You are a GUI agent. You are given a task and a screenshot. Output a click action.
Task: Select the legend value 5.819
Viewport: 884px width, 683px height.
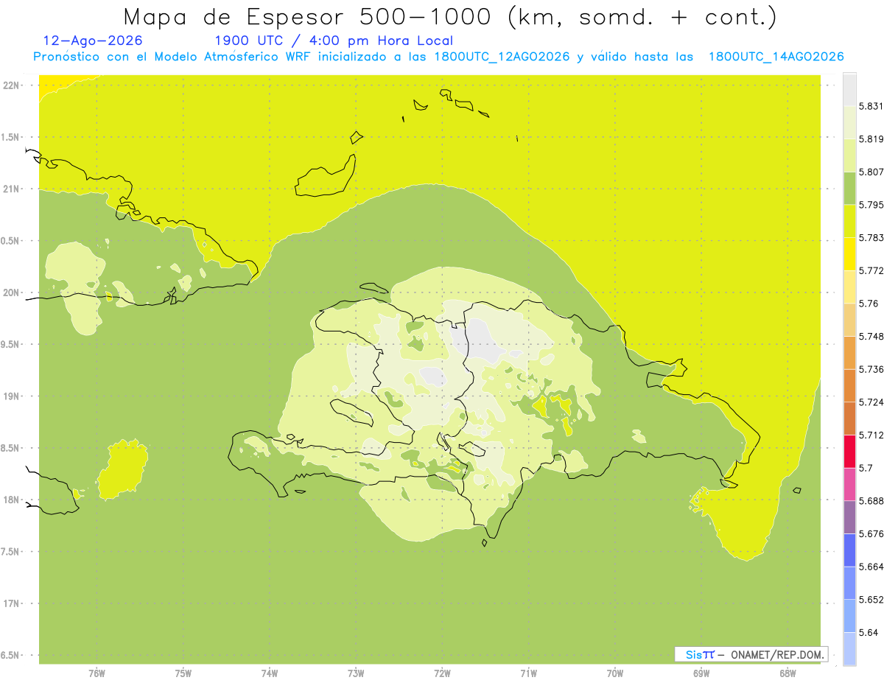871,139
